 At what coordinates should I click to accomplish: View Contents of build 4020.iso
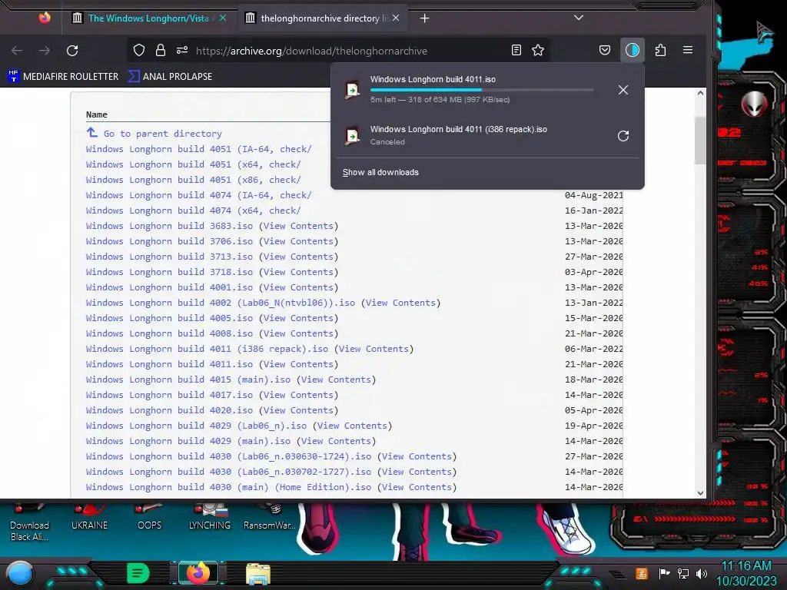pyautogui.click(x=299, y=410)
